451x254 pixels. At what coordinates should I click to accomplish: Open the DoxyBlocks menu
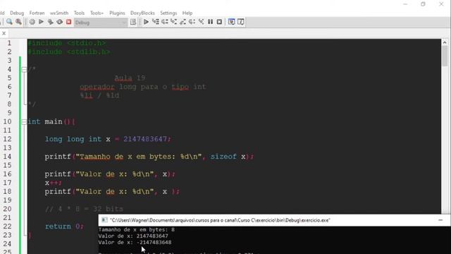pyautogui.click(x=142, y=13)
